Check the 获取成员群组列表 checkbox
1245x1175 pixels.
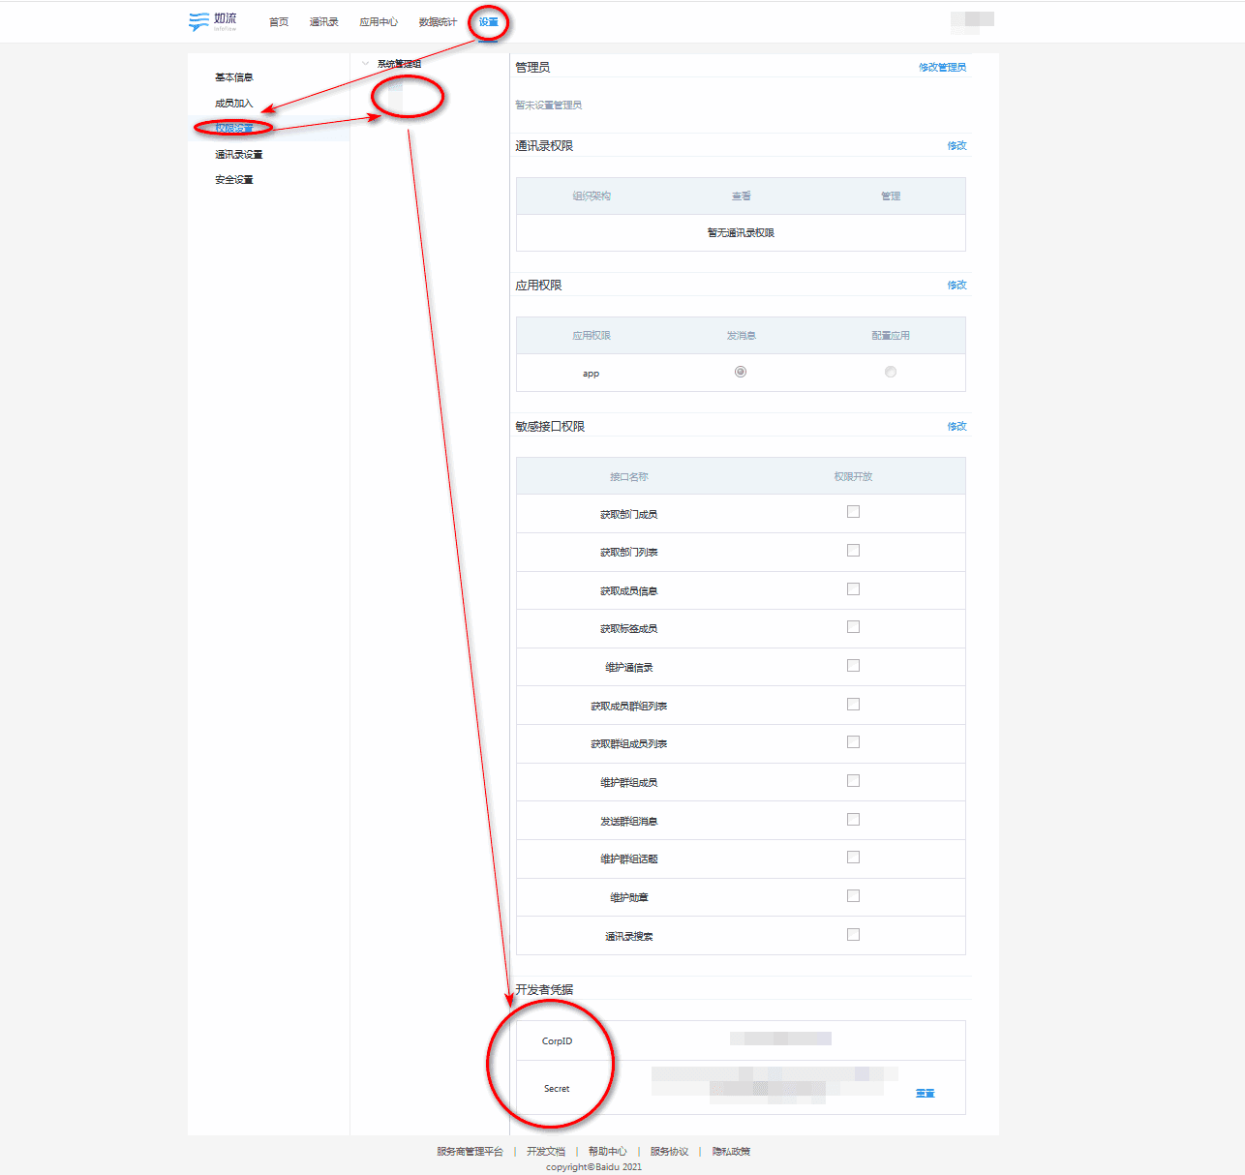tap(853, 705)
